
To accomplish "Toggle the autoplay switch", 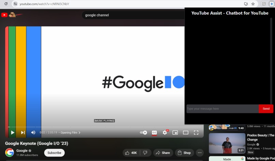I will click(143, 132).
